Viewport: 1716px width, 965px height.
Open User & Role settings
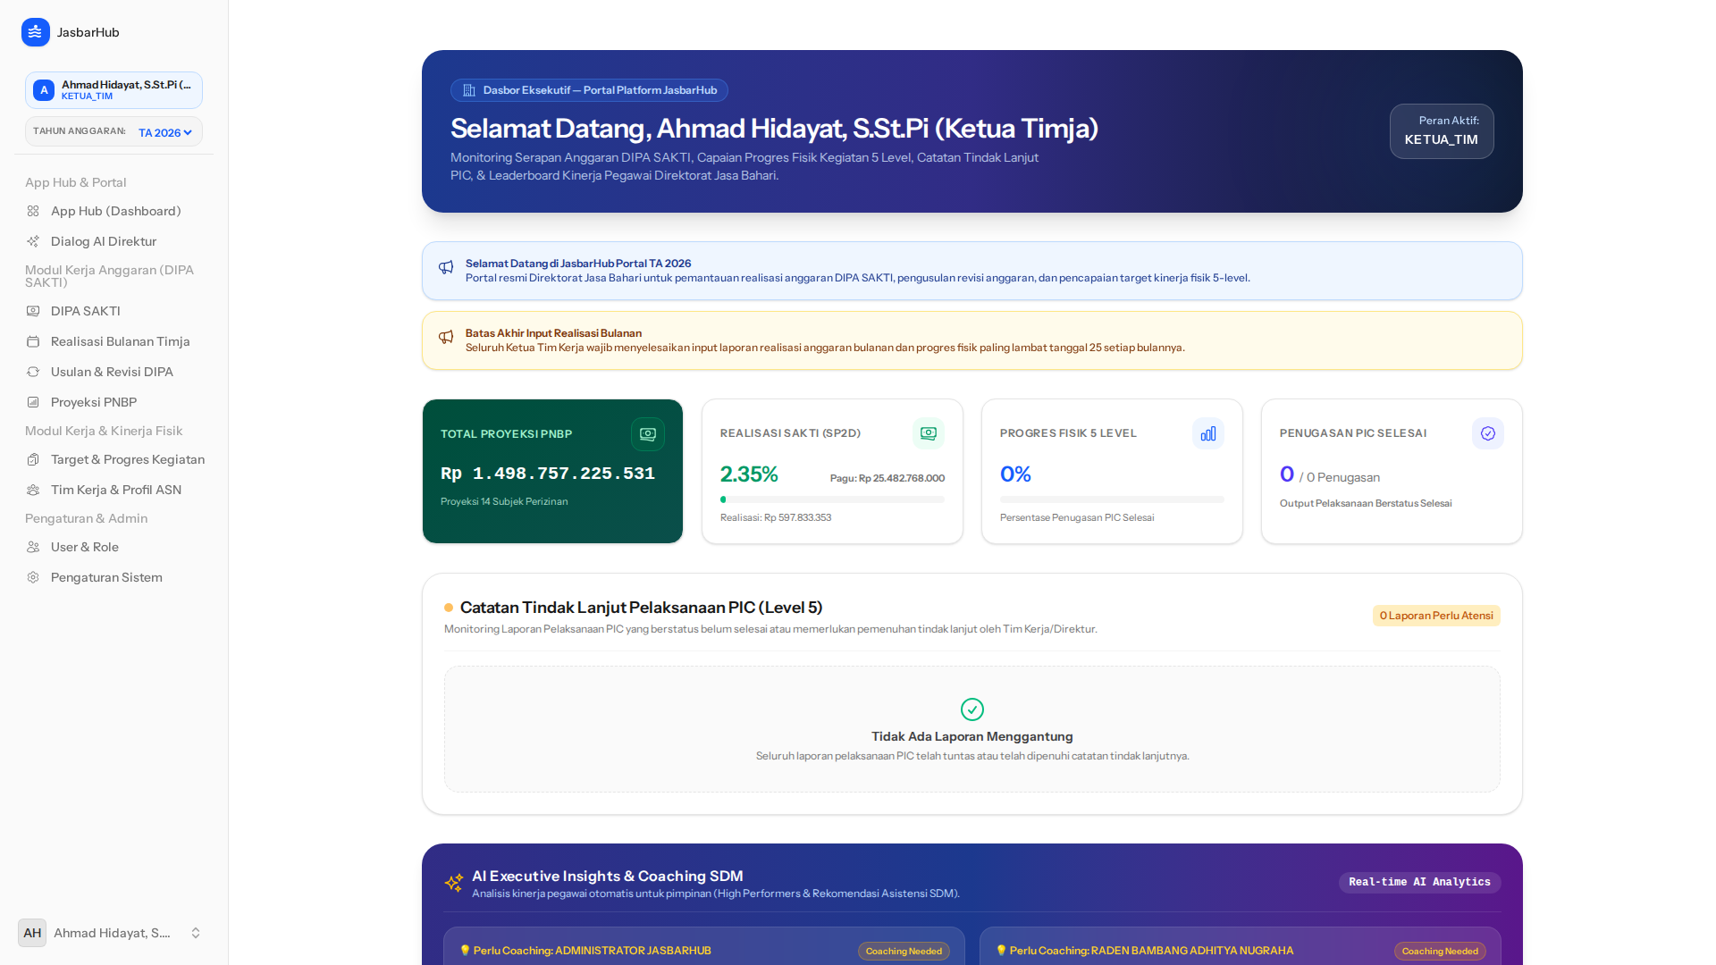pyautogui.click(x=114, y=547)
